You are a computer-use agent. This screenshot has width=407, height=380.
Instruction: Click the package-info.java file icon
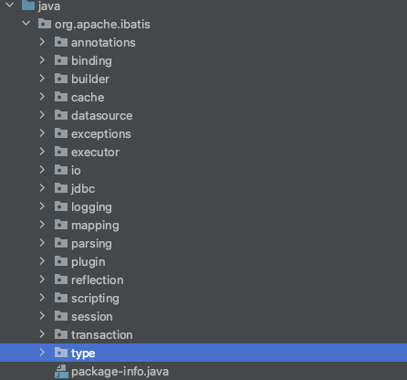[61, 372]
